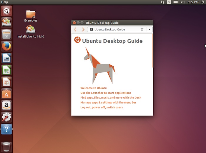Open the dropdown arrow beside the bookmark star
The height and width of the screenshot is (153, 206).
pyautogui.click(x=149, y=29)
